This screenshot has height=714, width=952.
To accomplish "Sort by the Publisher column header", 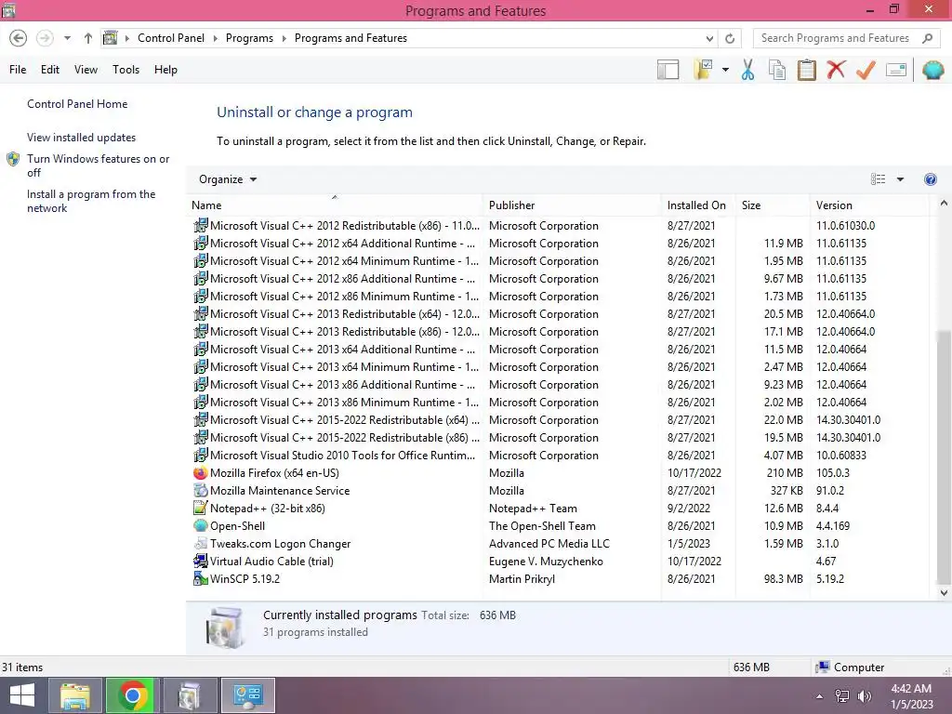I will [572, 205].
